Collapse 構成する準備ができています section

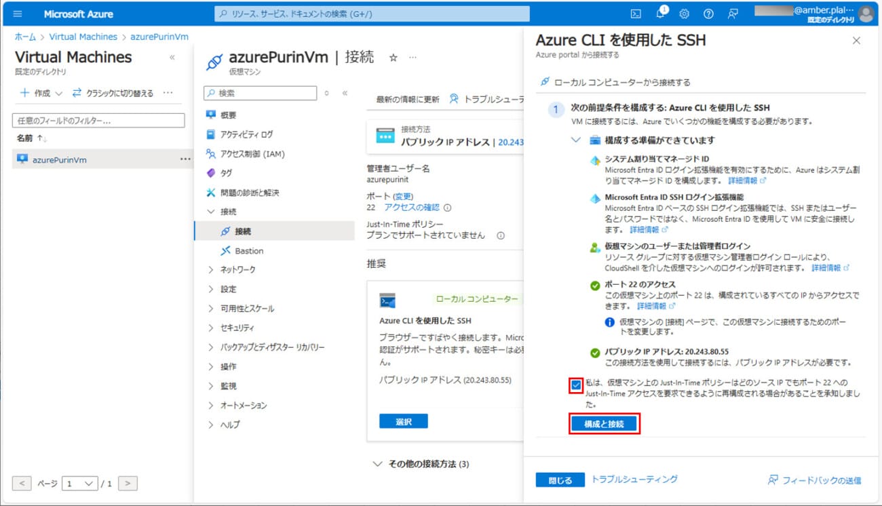pos(576,140)
